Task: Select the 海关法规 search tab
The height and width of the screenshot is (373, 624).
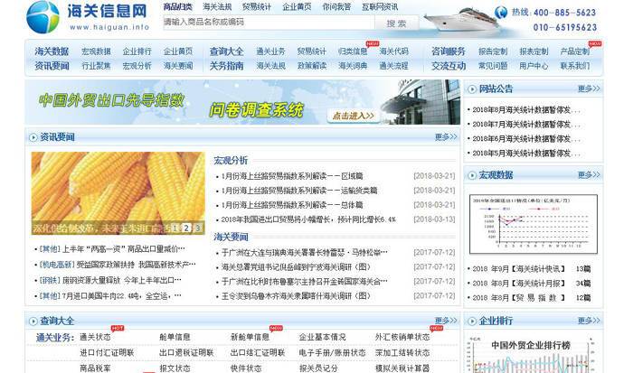Action: pyautogui.click(x=217, y=6)
